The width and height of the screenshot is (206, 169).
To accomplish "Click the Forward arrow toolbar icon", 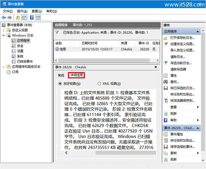I will (10, 17).
